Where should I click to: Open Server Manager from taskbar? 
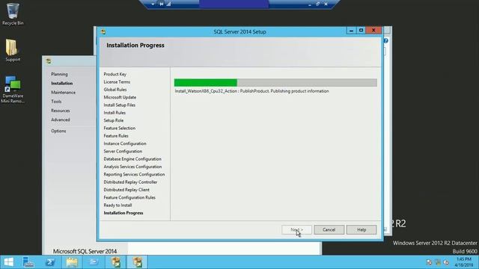(x=28, y=262)
